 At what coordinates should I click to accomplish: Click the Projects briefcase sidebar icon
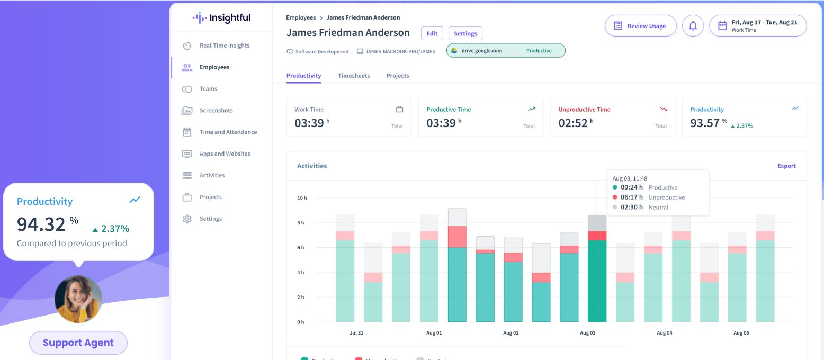187,197
